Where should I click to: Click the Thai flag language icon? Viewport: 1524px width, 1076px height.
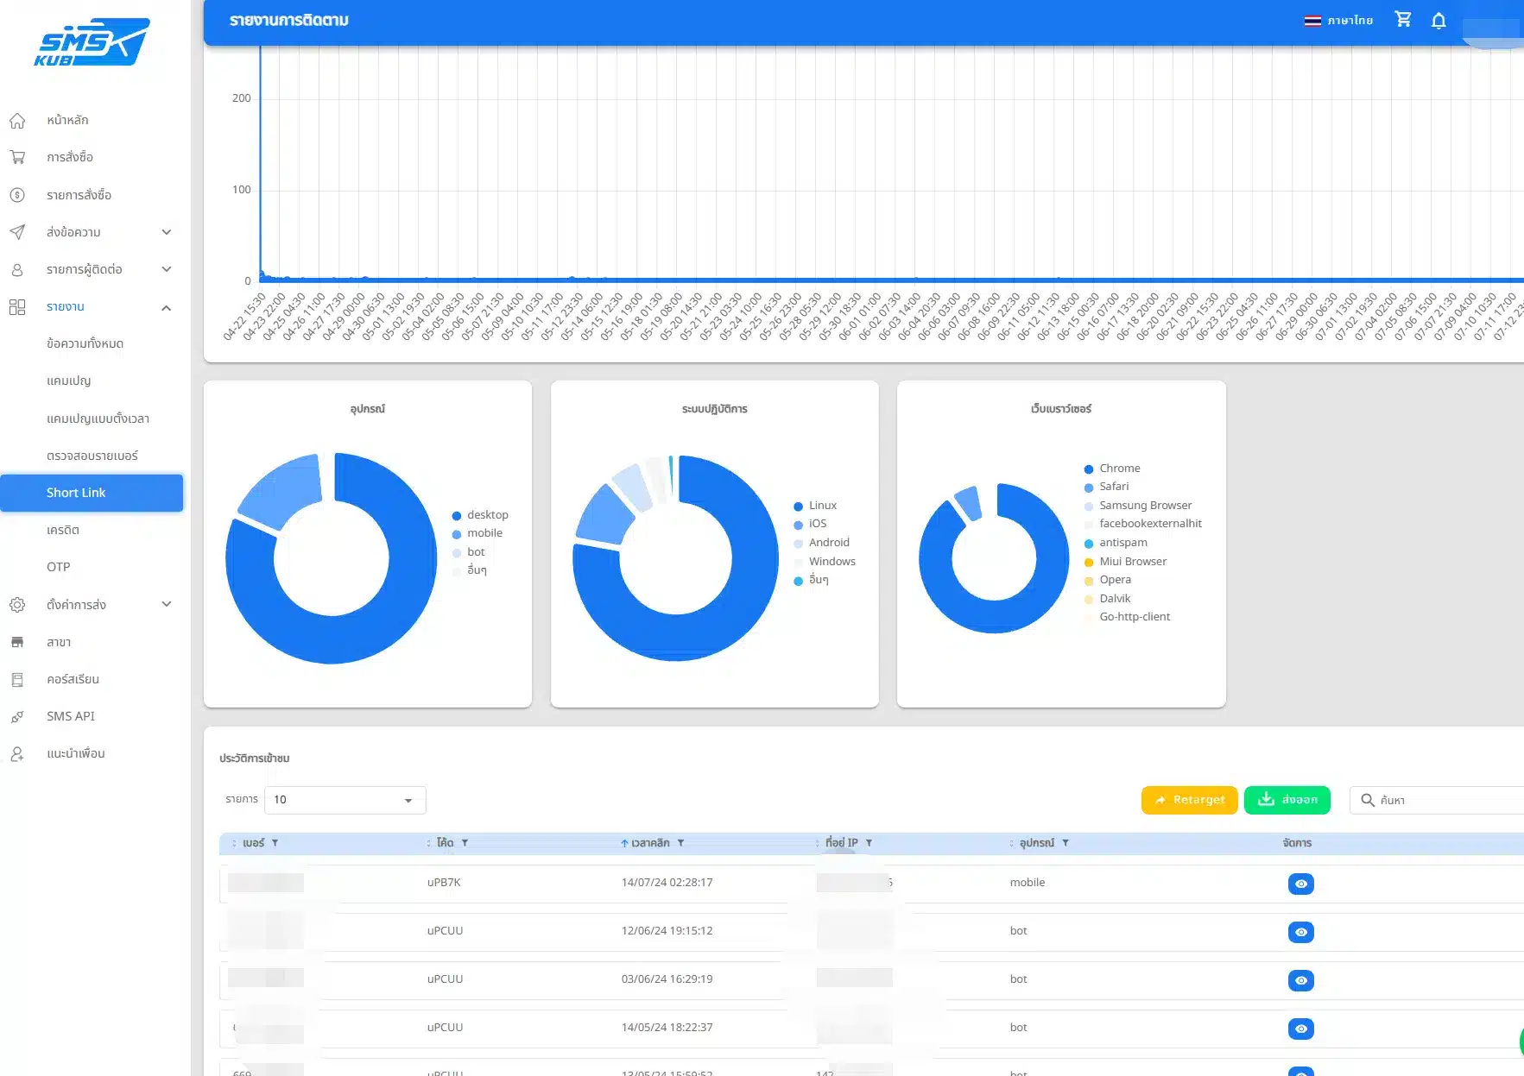click(1312, 21)
